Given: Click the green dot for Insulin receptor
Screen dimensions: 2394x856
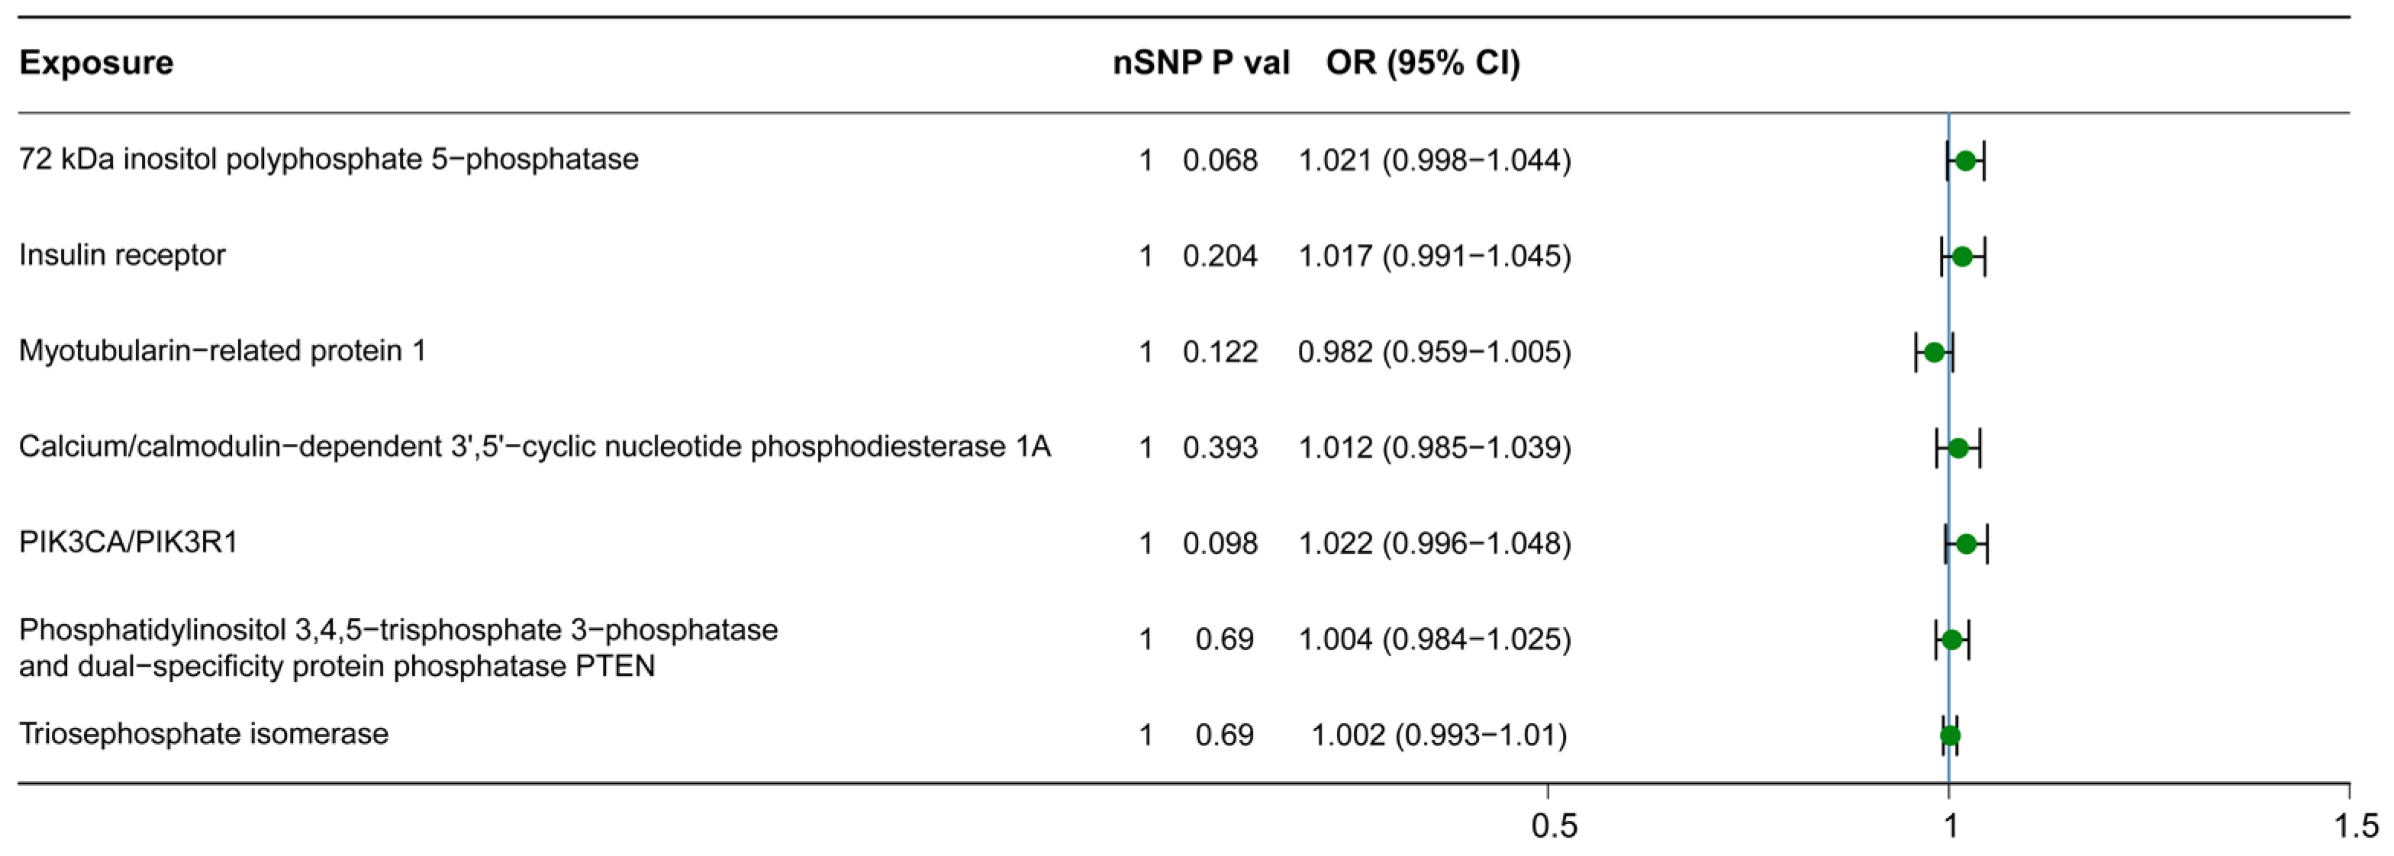Looking at the screenshot, I should [x=1962, y=256].
